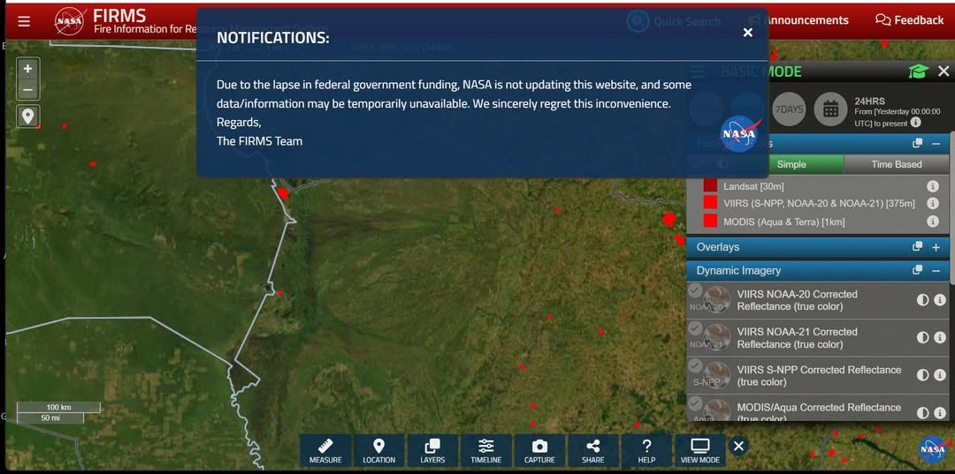Select the Simple tab
955x474 pixels.
tap(791, 164)
